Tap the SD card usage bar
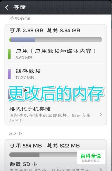Viewport: 112px width, 171px height. [43, 155]
